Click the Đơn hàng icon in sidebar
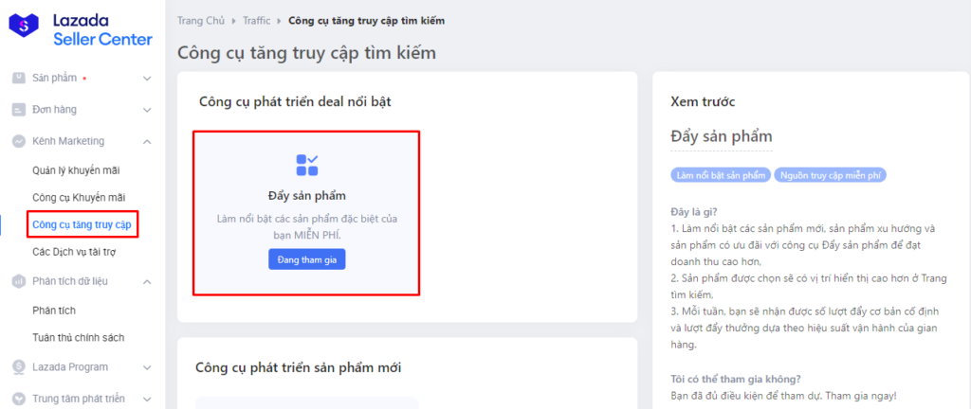The width and height of the screenshot is (971, 409). (19, 110)
